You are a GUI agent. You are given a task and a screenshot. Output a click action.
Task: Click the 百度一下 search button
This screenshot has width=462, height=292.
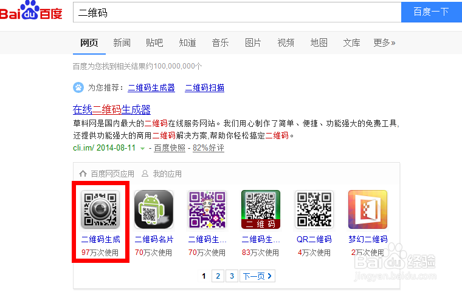point(432,12)
